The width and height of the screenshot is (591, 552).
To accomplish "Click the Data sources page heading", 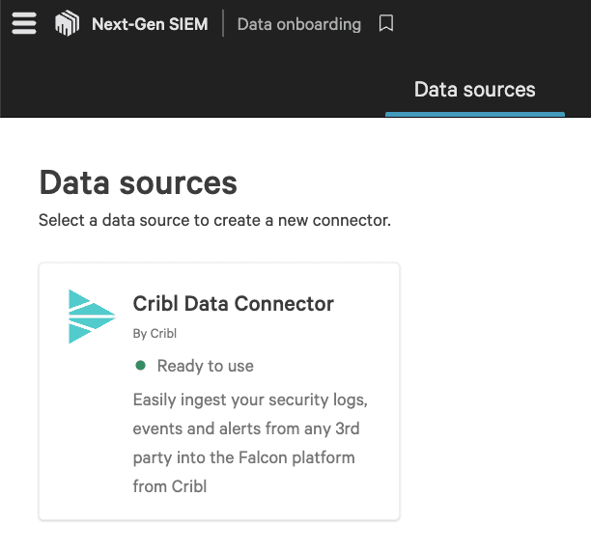I will point(137,182).
